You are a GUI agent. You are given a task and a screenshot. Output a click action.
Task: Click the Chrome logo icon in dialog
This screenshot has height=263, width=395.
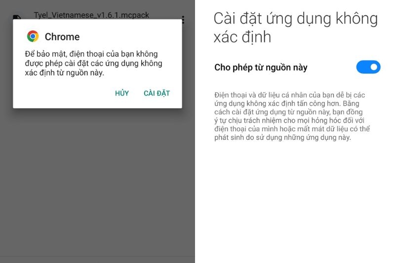pos(33,36)
